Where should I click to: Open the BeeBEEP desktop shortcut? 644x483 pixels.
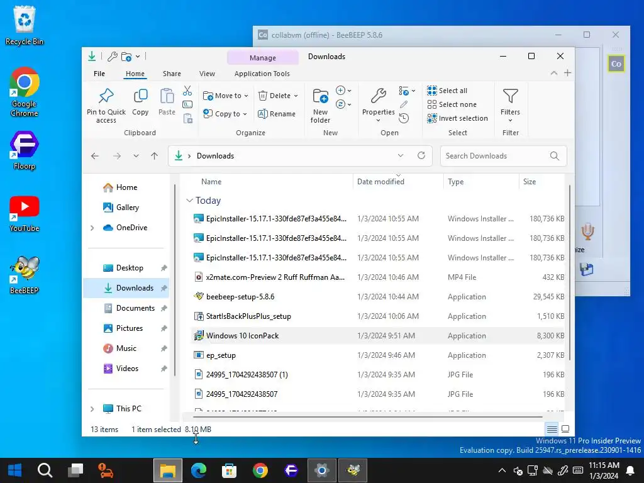25,275
